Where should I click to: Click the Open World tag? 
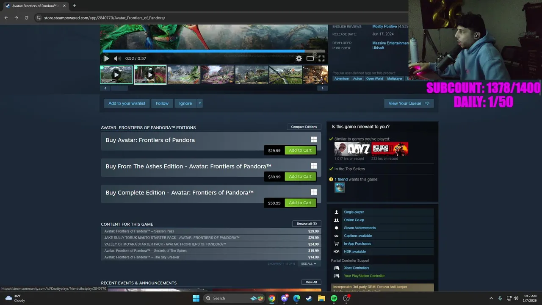[x=374, y=78]
